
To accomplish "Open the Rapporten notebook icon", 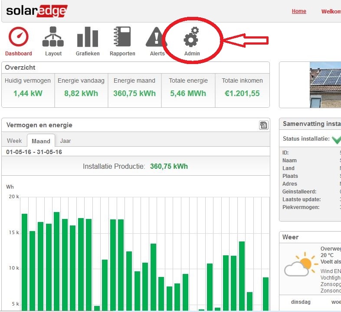I will (122, 37).
